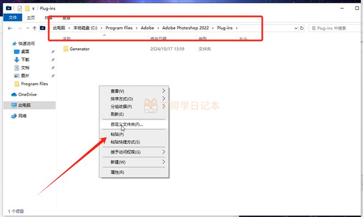The height and width of the screenshot is (217, 363).
Task: Open quick access toolbar customize dropdown
Action: coord(33,9)
